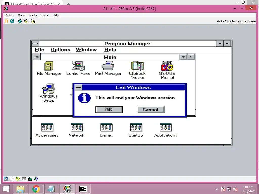Maximize Program Manager with up arrow
This screenshot has height=194, width=259.
pyautogui.click(x=227, y=44)
